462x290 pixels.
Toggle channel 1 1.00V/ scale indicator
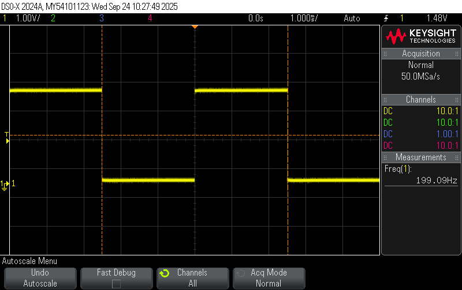pyautogui.click(x=23, y=18)
